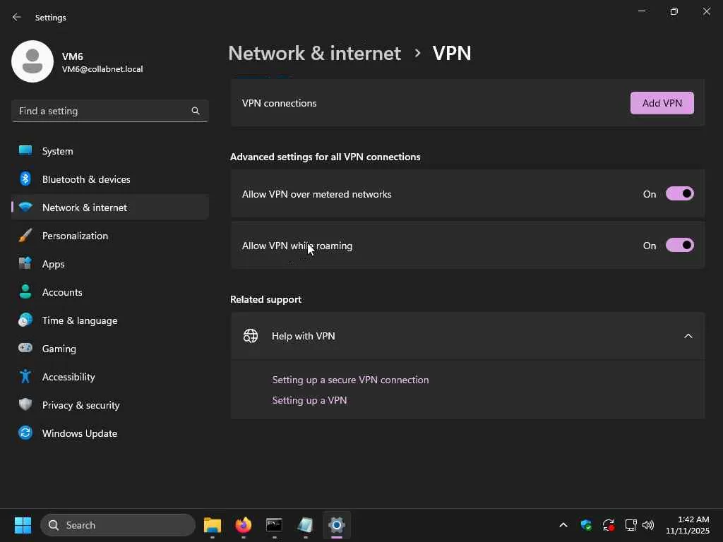Open Windows Update from the sidebar
Screen dimensions: 723x542
[x=79, y=433]
